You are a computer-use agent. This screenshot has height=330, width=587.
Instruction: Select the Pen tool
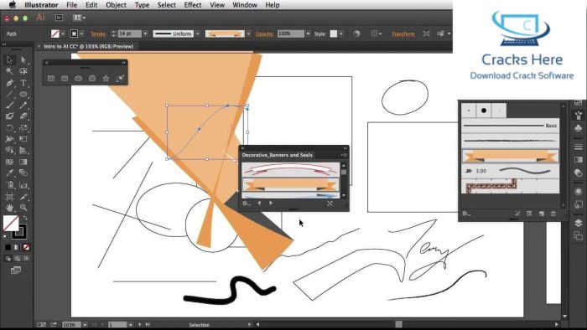[10, 83]
